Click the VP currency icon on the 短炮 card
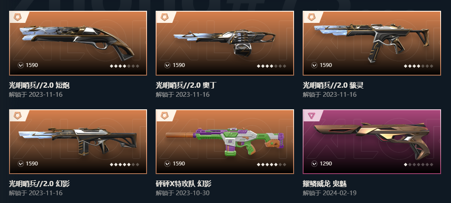 (x=20, y=65)
